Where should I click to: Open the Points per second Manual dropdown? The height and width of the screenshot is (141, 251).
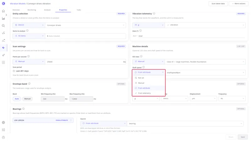[x=29, y=62]
